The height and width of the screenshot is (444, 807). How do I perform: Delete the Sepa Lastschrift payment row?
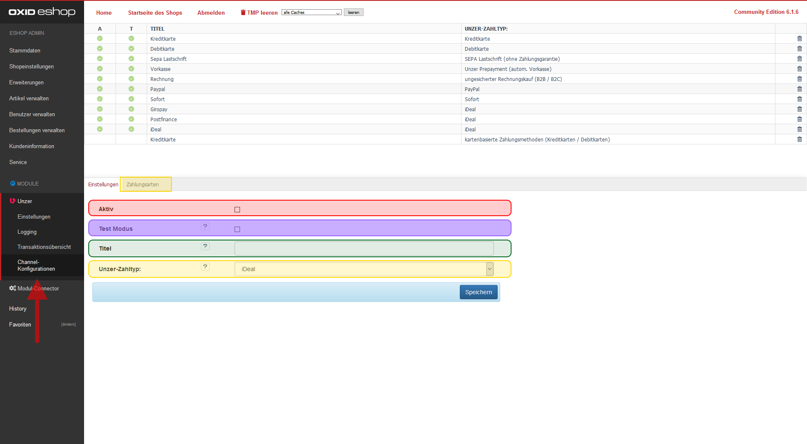pos(799,59)
